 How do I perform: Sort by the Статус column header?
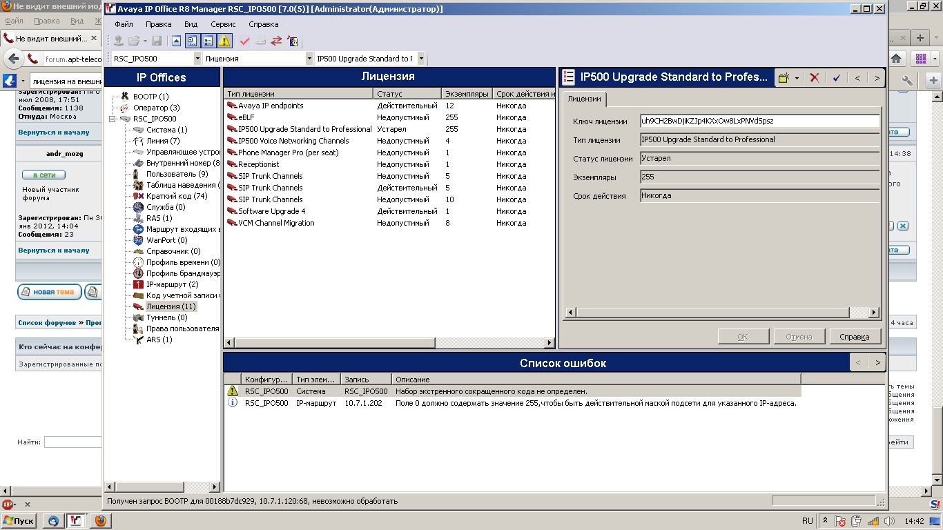407,93
